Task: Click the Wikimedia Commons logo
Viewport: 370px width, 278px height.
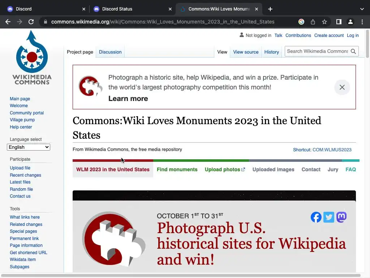Action: [x=32, y=58]
